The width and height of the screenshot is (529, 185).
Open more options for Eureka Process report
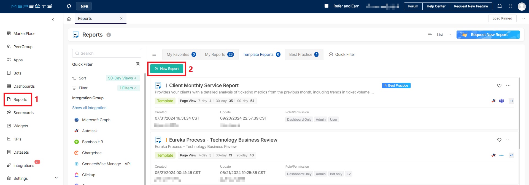click(508, 140)
